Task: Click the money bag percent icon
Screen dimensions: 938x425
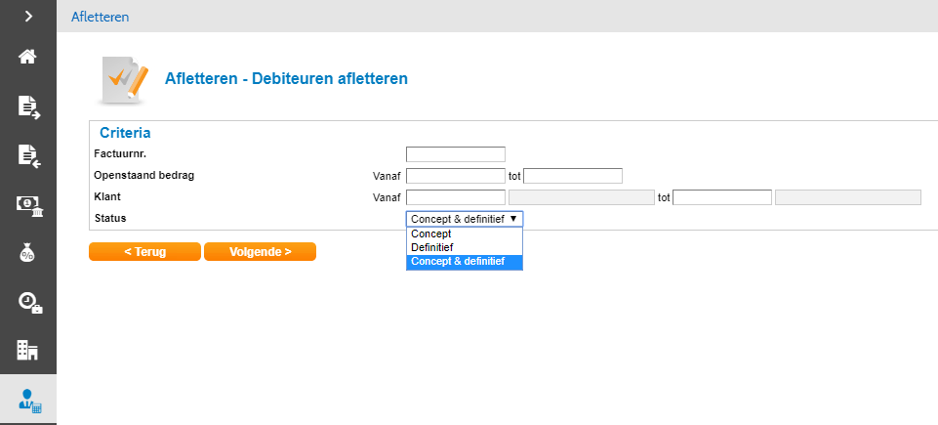Action: coord(28,253)
